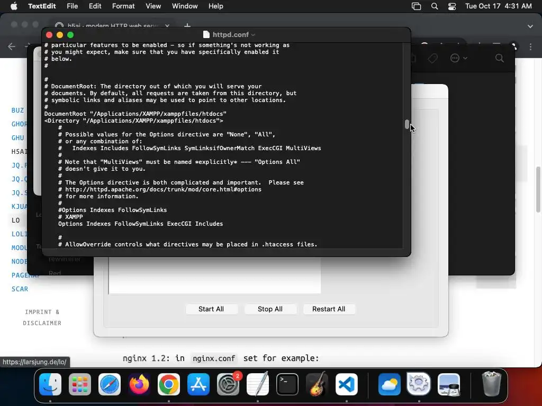The height and width of the screenshot is (406, 542).
Task: Click the clock showing Tue Oct 17 4:31 AM
Action: coord(499,6)
